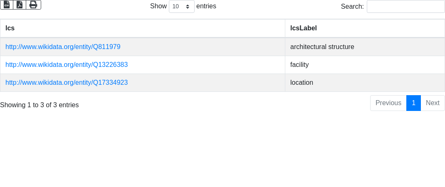
Task: Open the wikidata Q811979 entity link
Action: [63, 47]
